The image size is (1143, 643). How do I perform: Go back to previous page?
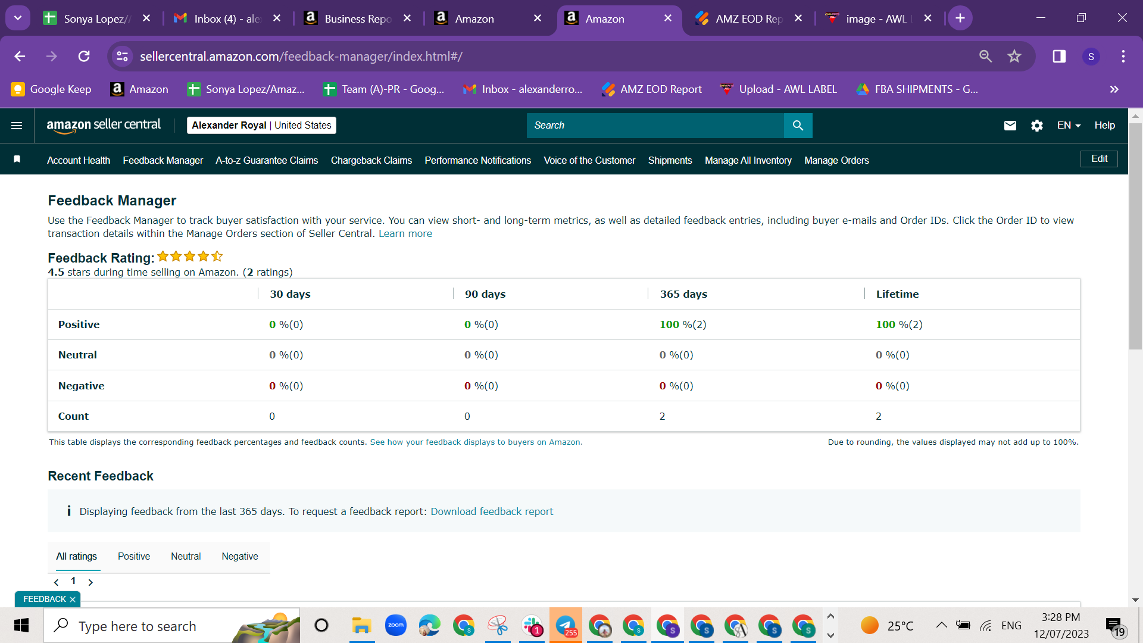20,56
